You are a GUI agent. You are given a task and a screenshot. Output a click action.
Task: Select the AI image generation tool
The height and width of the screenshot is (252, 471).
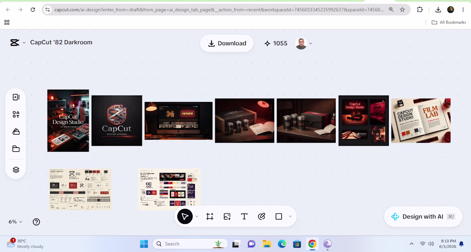click(x=227, y=217)
